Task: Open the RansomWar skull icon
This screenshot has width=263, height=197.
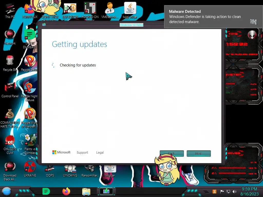Action: pos(90,171)
